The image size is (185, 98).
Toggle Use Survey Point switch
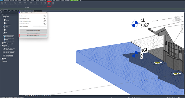tap(45, 16)
